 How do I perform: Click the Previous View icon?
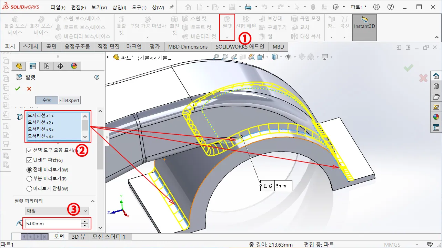pyautogui.click(x=234, y=57)
